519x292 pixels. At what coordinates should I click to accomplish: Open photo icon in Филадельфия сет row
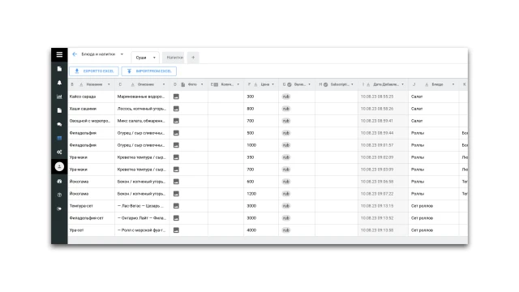click(176, 218)
